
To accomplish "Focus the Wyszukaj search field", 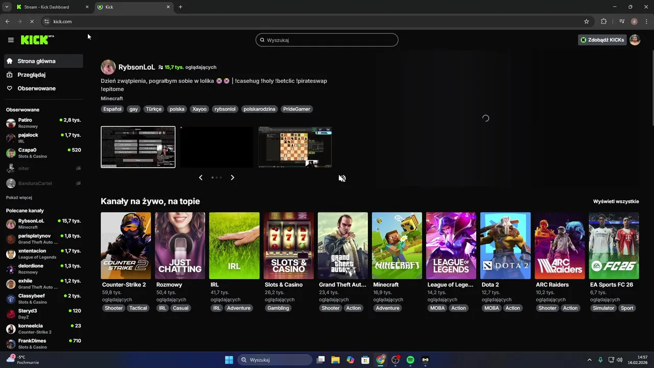I will (x=327, y=40).
